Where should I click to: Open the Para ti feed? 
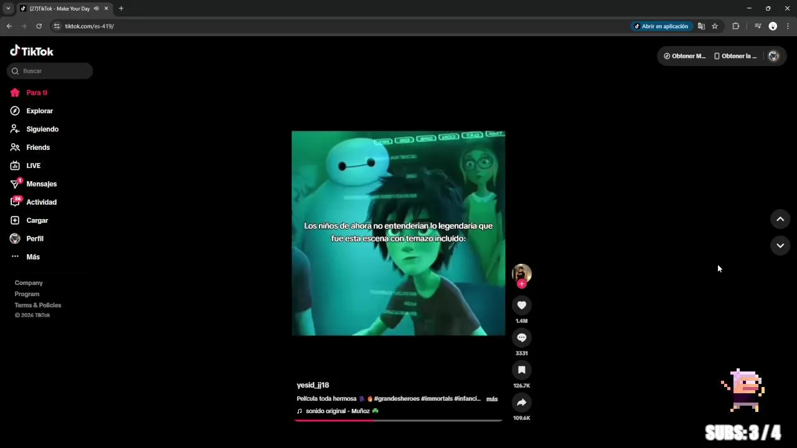pyautogui.click(x=37, y=93)
